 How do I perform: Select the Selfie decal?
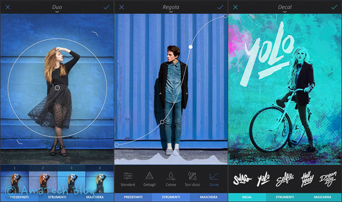tap(285, 179)
